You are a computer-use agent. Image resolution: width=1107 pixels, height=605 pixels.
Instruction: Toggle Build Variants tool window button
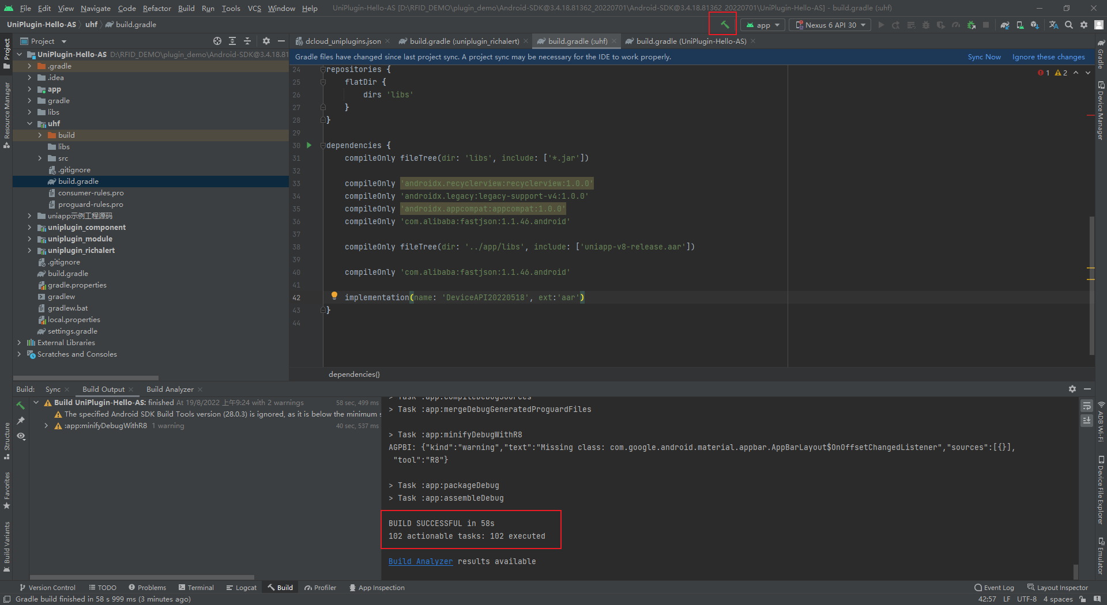(6, 547)
